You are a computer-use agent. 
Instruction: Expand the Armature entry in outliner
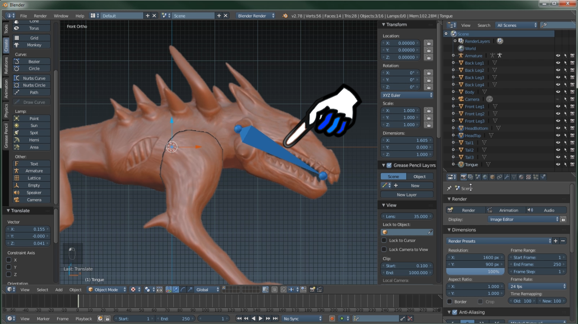pos(454,56)
